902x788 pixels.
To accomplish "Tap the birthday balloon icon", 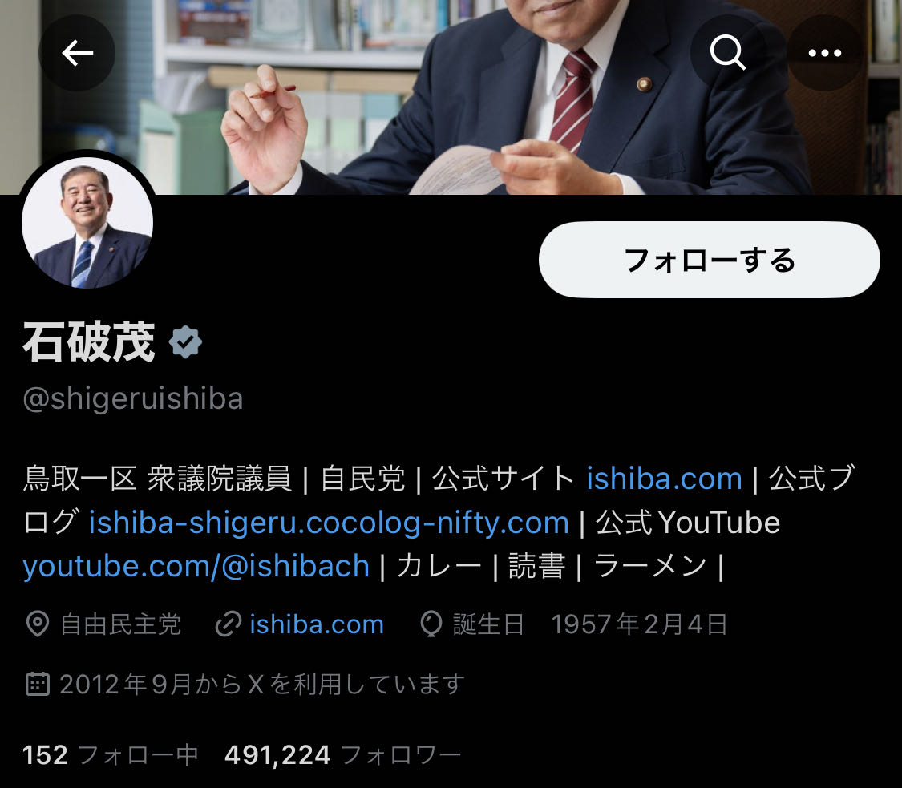I will 431,624.
